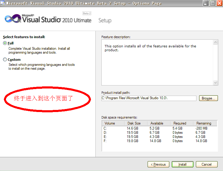This screenshot has width=223, height=171.
Task: Click the Beta 2 badge
Action: tap(87, 13)
